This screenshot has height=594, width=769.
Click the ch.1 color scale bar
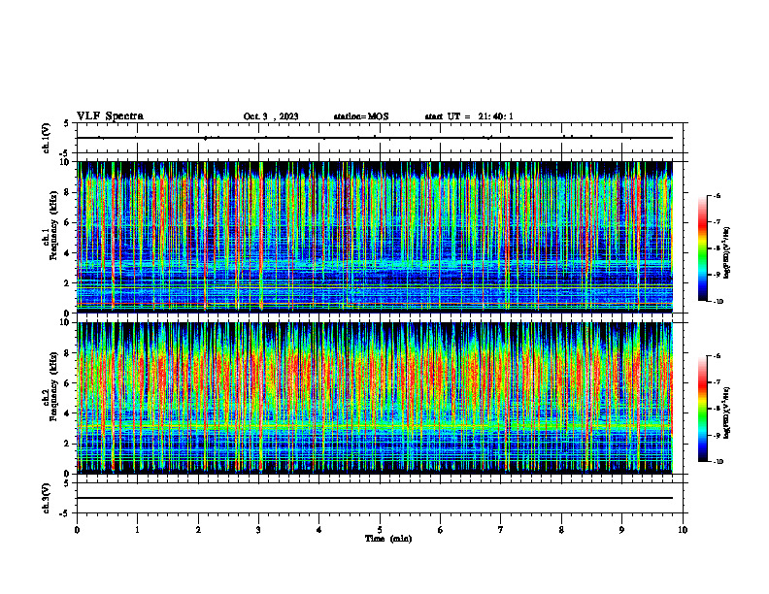pyautogui.click(x=703, y=248)
